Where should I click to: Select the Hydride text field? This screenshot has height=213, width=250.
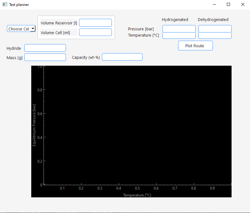(45, 48)
